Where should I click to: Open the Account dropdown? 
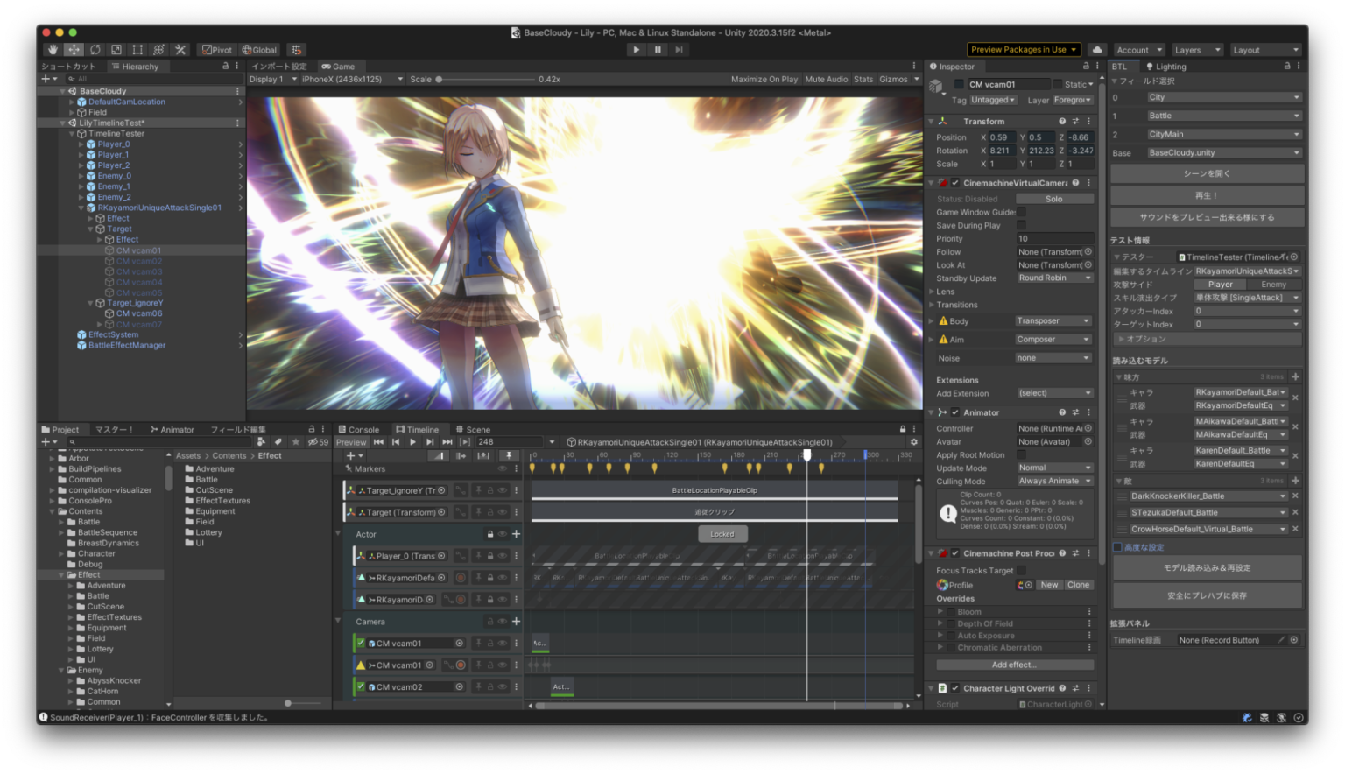point(1138,50)
